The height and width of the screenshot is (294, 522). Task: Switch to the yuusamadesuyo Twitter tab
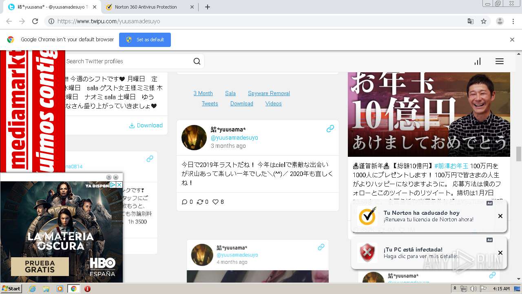(49, 7)
